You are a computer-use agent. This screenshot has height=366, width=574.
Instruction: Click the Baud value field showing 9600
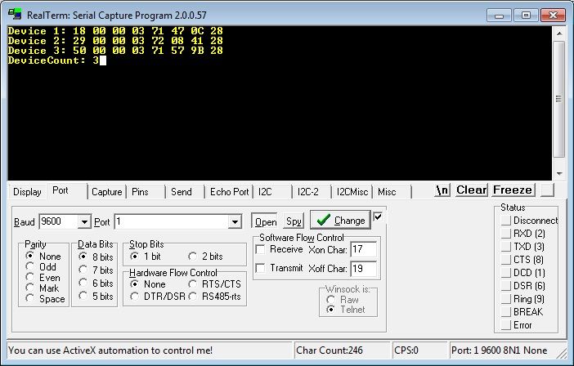(x=59, y=221)
